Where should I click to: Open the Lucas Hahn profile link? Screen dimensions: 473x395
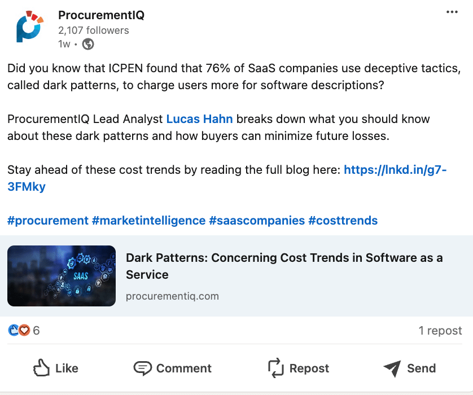coord(199,119)
